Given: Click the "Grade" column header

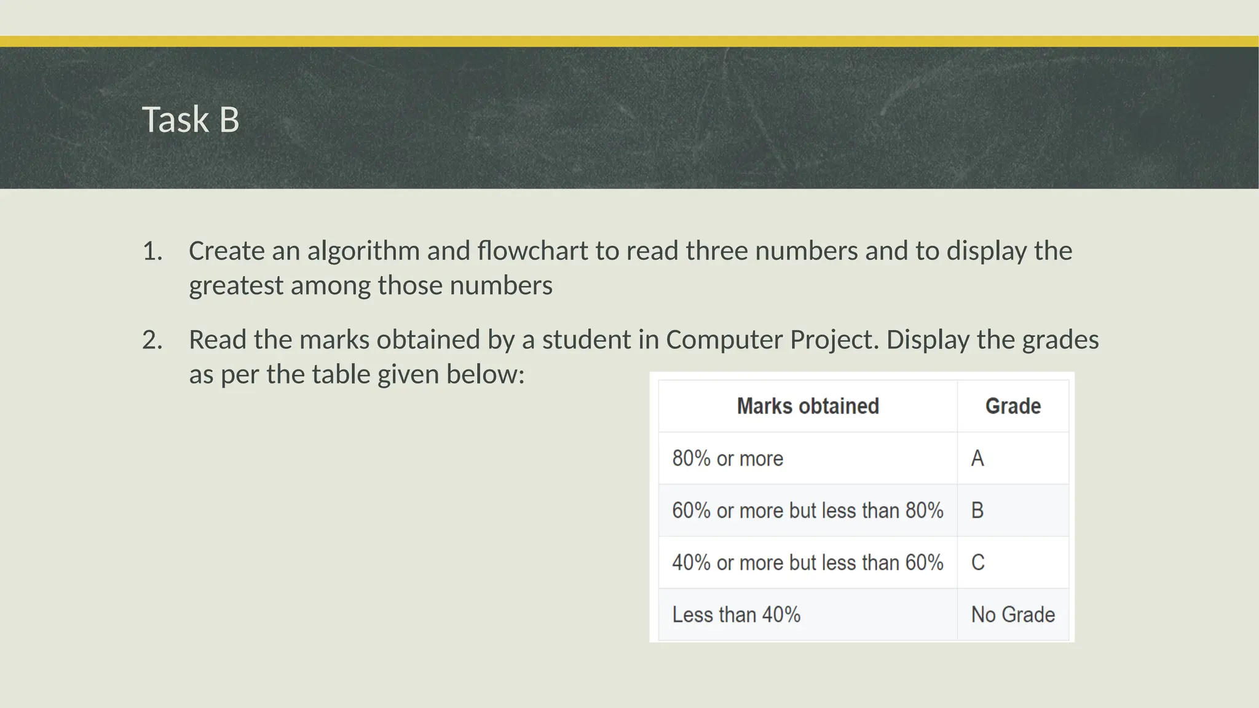Looking at the screenshot, I should point(1012,406).
